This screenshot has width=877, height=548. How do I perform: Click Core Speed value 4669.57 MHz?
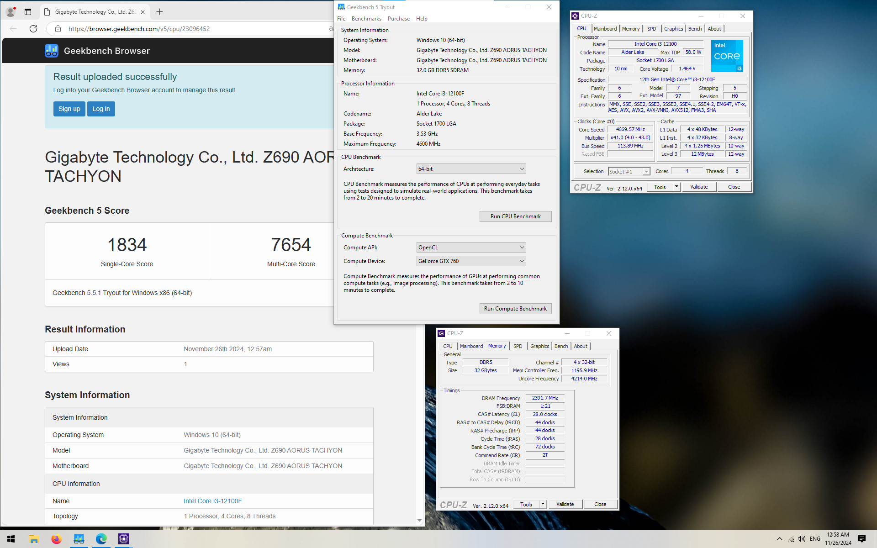(630, 130)
